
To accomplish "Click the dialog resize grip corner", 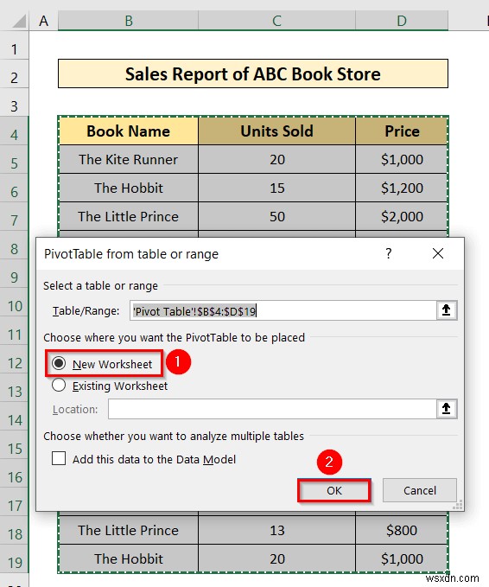I will [458, 506].
